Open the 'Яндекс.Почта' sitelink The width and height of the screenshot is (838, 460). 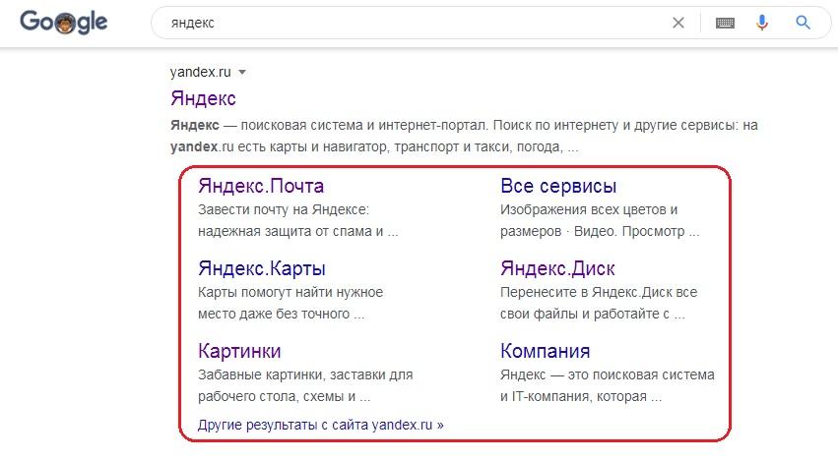click(x=261, y=187)
